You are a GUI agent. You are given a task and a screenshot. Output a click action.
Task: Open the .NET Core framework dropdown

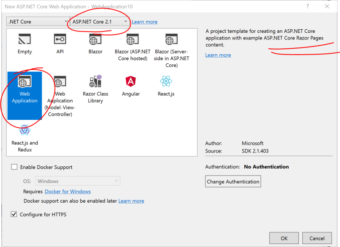click(x=38, y=22)
